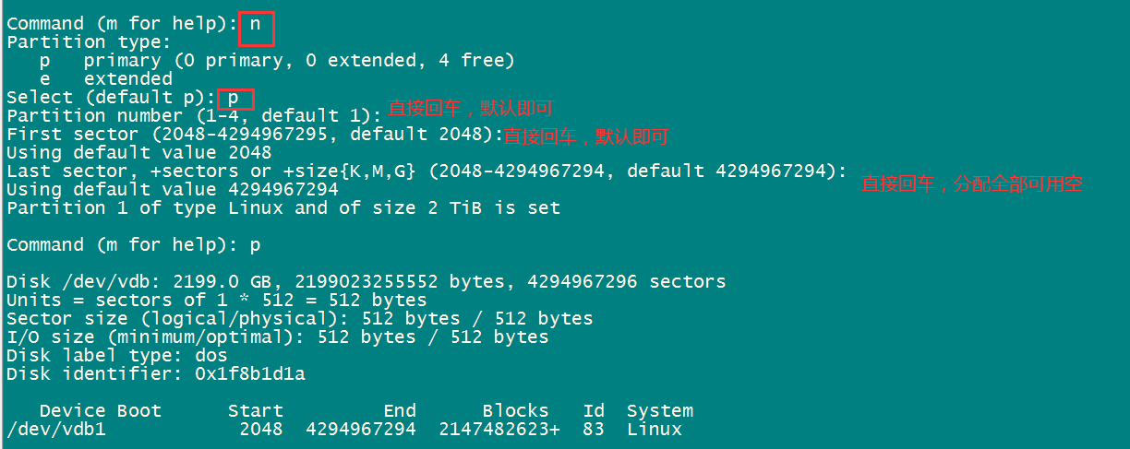1130x449 pixels.
Task: Click the '83' partition Id value
Action: click(594, 430)
